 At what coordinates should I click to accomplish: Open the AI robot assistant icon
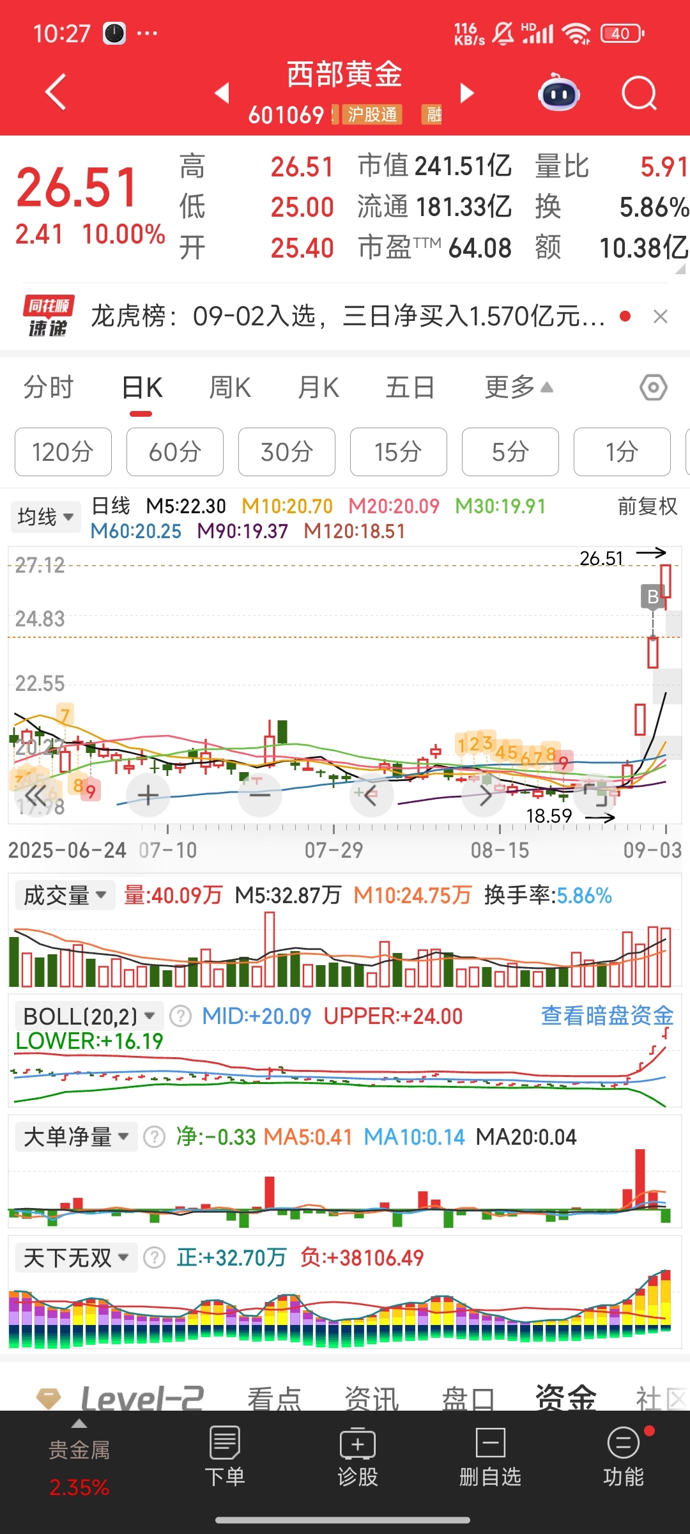tap(559, 94)
